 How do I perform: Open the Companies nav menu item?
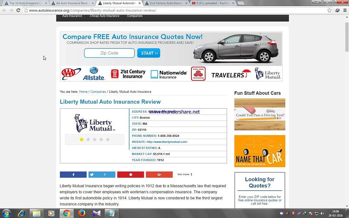[x=135, y=16]
